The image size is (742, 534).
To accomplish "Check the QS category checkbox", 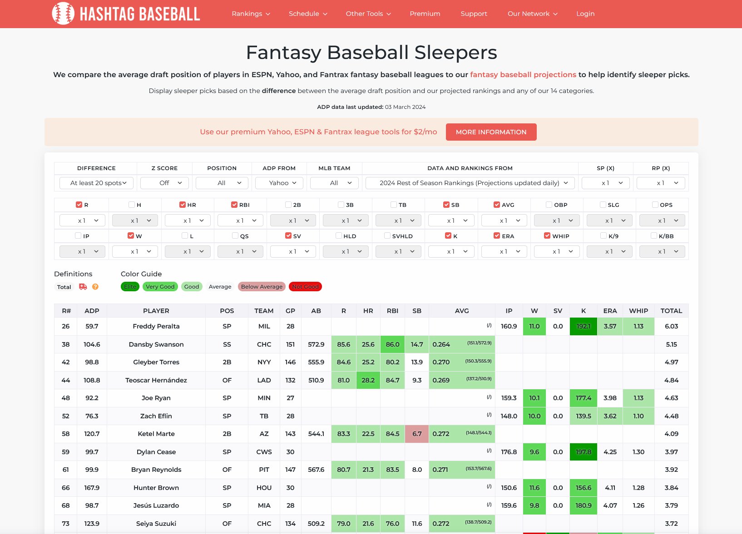I will [x=235, y=235].
